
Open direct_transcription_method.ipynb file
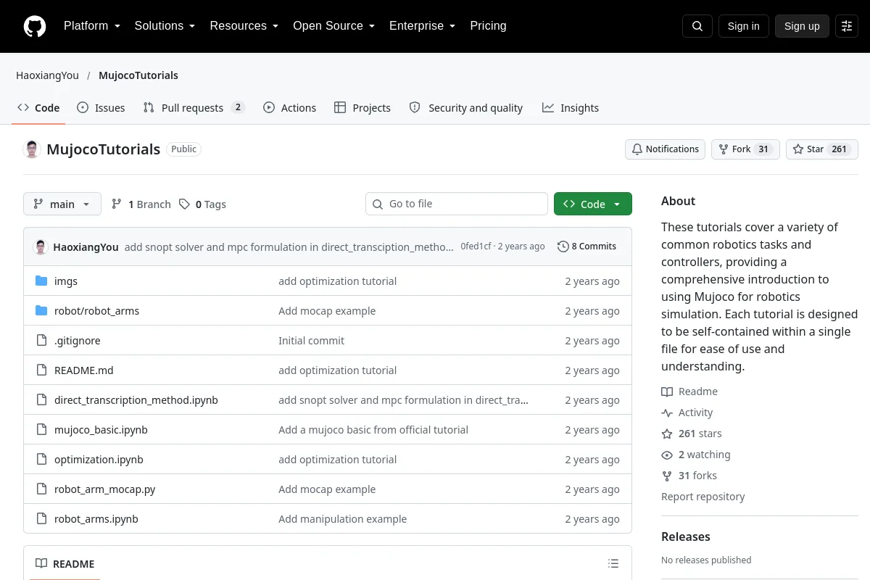(x=136, y=400)
